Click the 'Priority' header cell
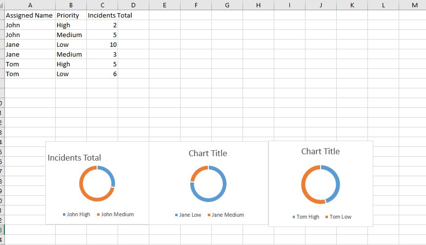 [x=71, y=15]
